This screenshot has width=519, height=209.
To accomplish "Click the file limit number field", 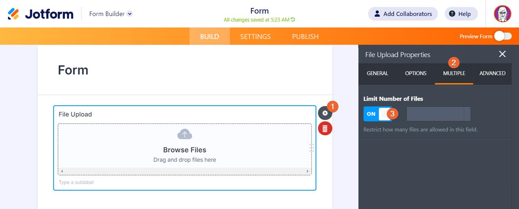I will click(x=435, y=114).
